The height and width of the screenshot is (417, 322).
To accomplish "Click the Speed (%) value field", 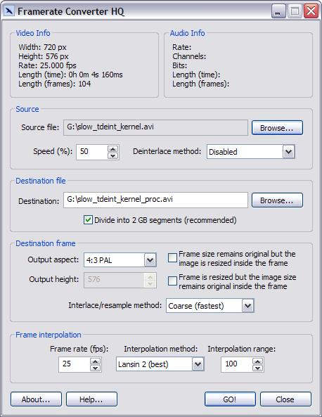I will tap(92, 152).
